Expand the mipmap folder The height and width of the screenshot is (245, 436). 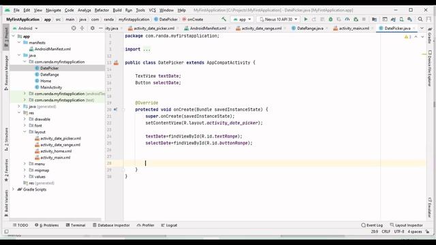[x=25, y=170]
